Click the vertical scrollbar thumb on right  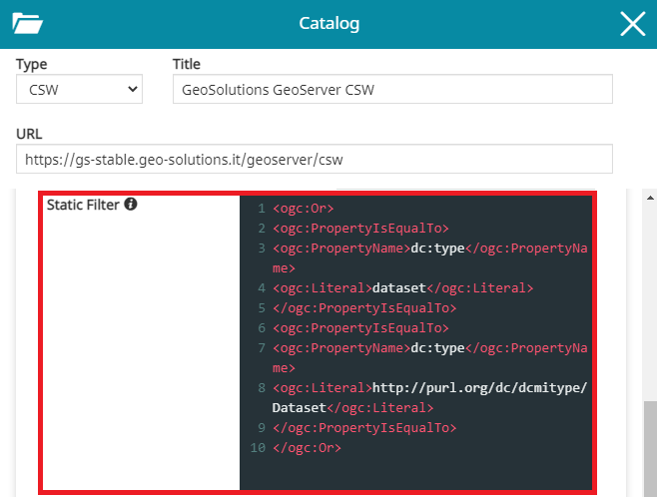(649, 444)
